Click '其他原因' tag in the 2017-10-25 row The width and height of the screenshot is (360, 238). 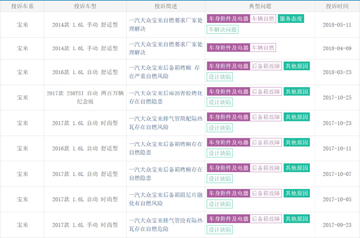tap(297, 91)
